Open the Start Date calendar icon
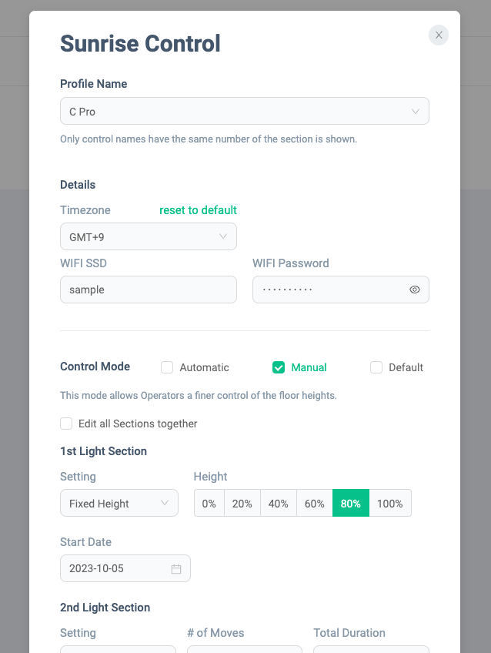The width and height of the screenshot is (491, 653). point(176,568)
